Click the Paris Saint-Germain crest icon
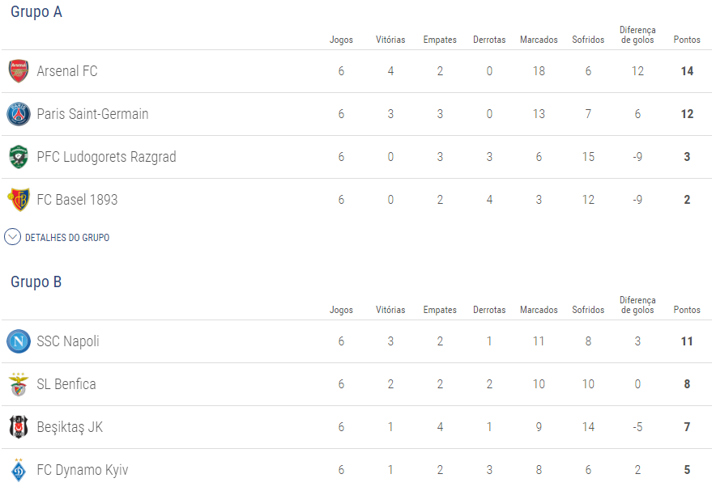 tap(19, 114)
